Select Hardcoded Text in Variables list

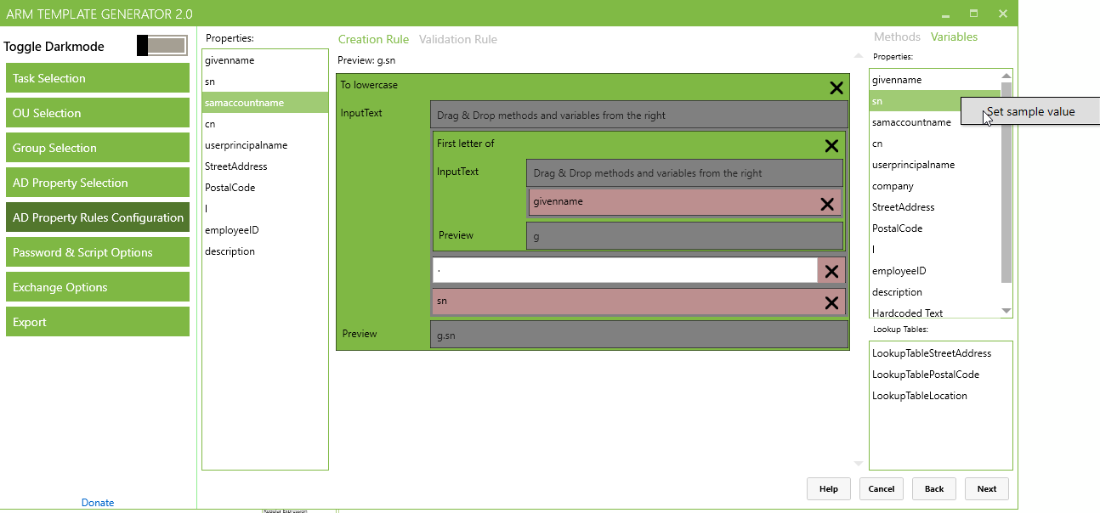(935, 312)
